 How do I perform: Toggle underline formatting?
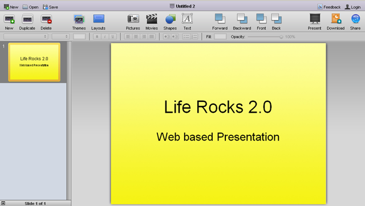(113, 36)
